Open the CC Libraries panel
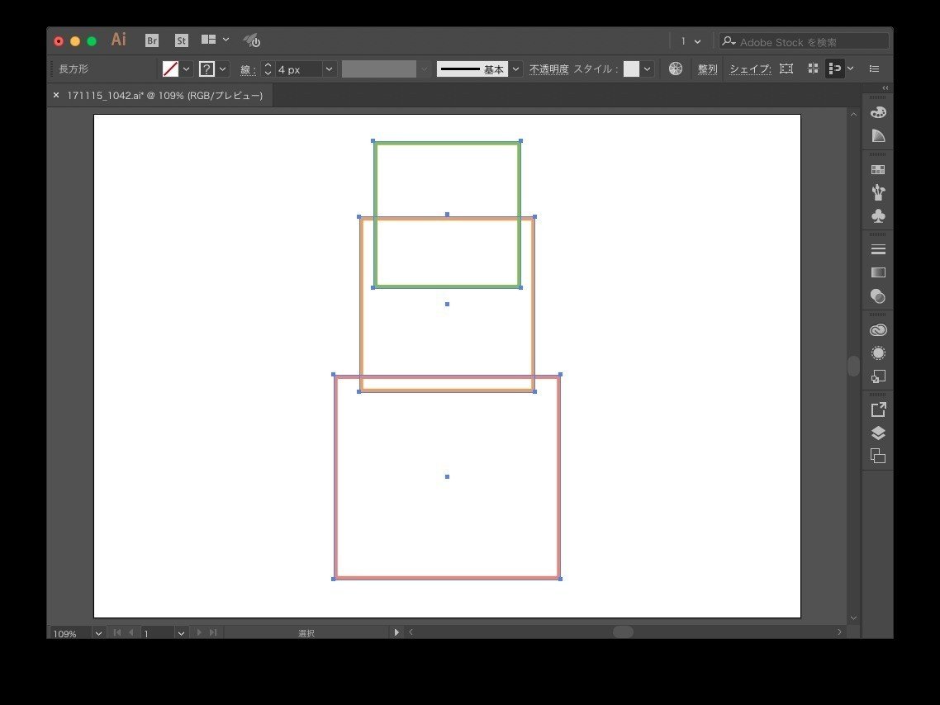940x705 pixels. point(878,329)
